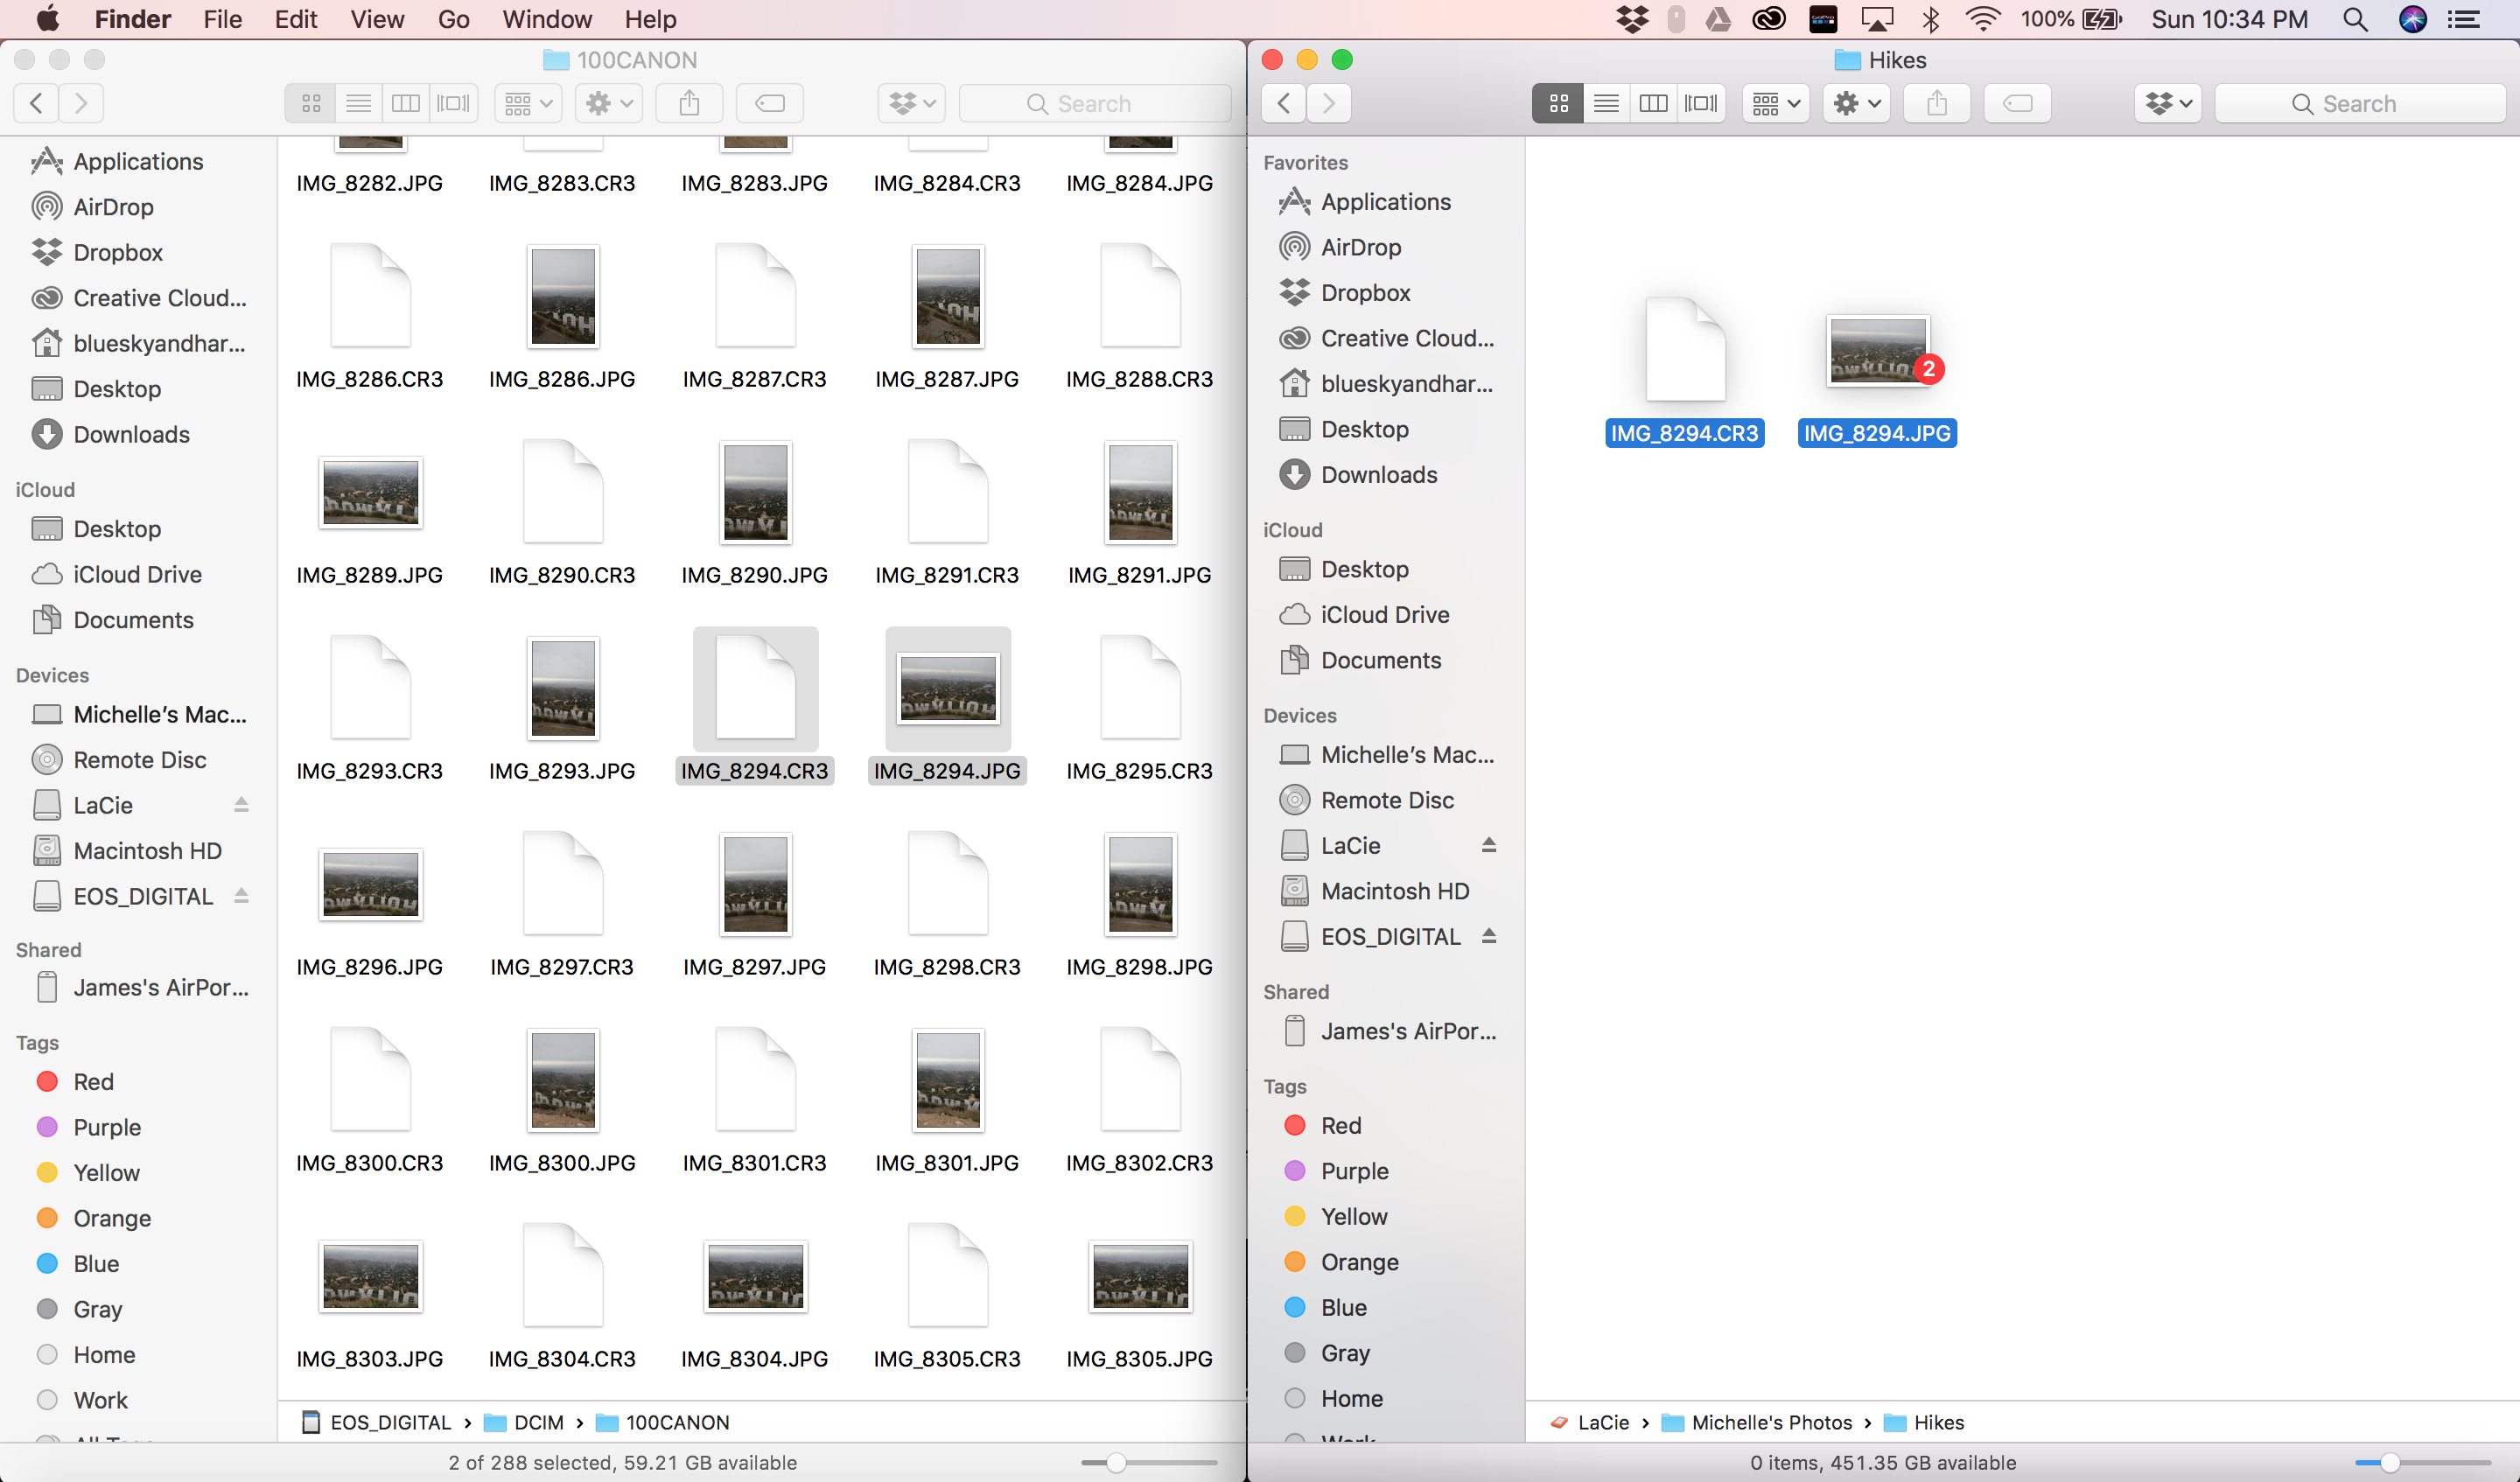Open Notification Center icon
This screenshot has width=2520, height=1482.
coord(2465,19)
